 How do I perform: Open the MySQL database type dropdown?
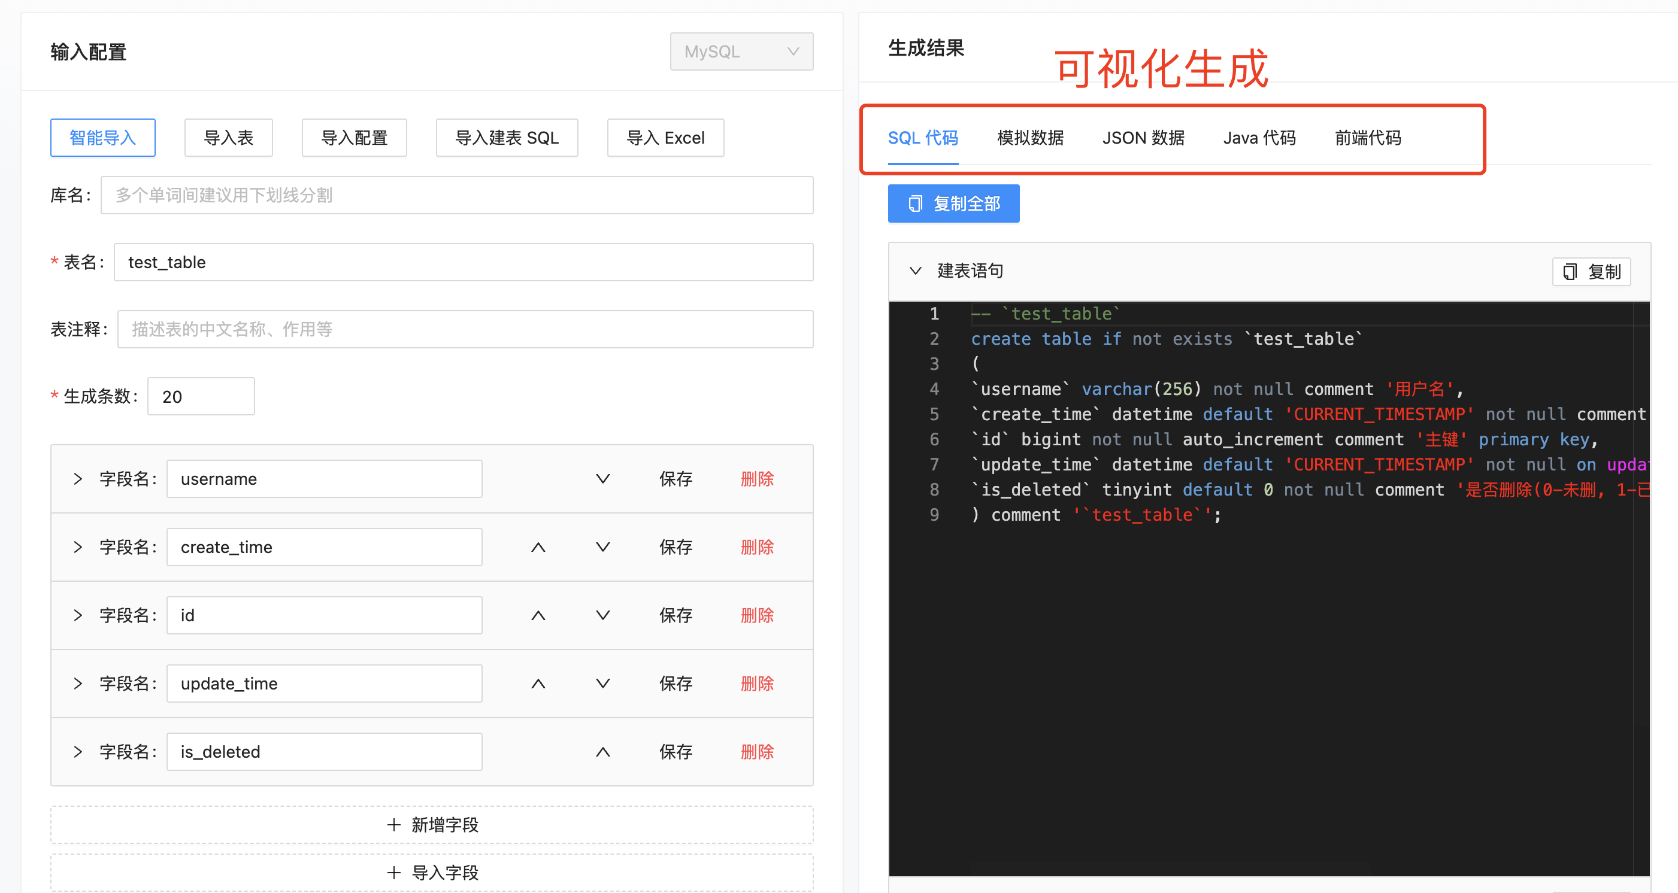(x=741, y=51)
